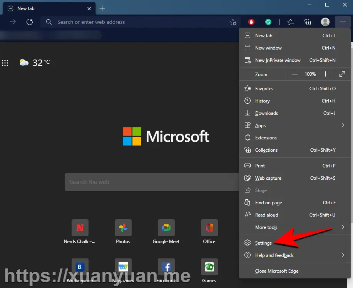353x288 pixels.
Task: Open the Grammarly extension icon
Action: click(268, 22)
